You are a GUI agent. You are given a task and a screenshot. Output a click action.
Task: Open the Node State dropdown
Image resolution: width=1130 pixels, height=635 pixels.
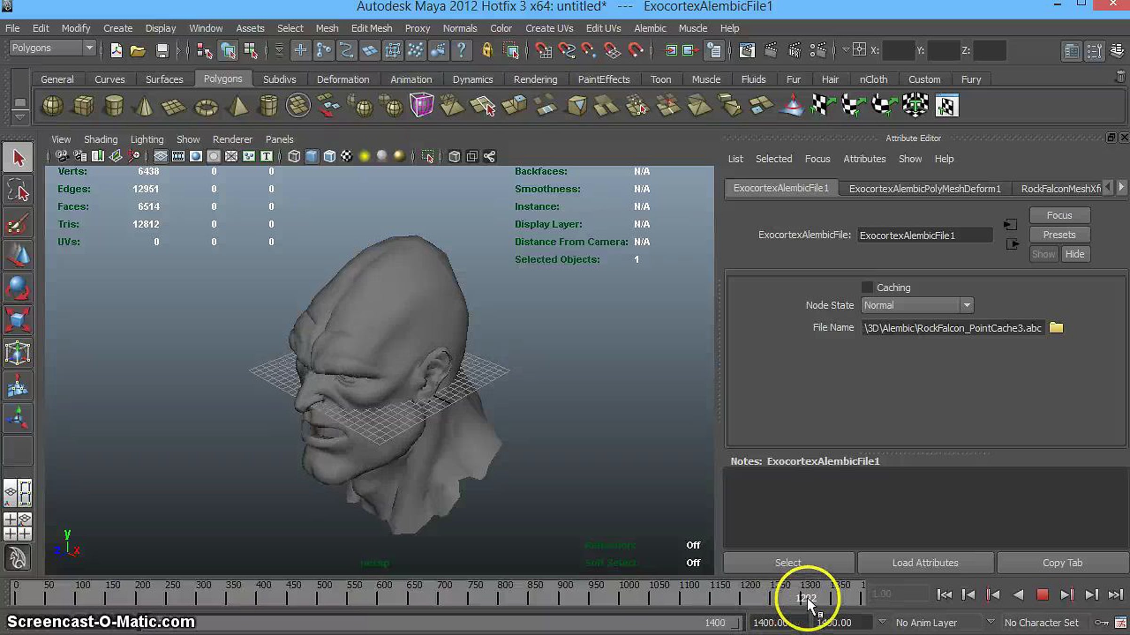click(917, 305)
